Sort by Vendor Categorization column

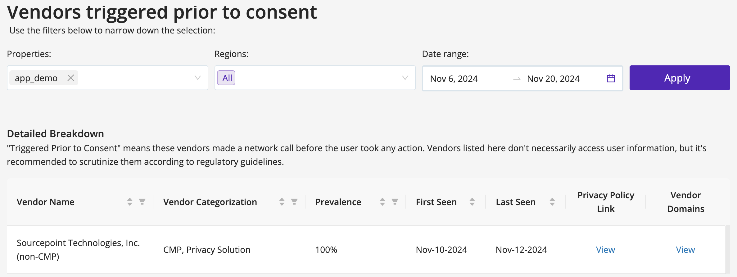[282, 202]
